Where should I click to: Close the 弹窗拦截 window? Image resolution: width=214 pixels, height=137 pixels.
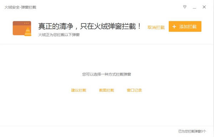tap(204, 7)
